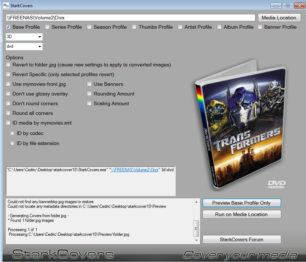Check the Album Profile option
The width and height of the screenshot is (306, 262).
coord(219,27)
